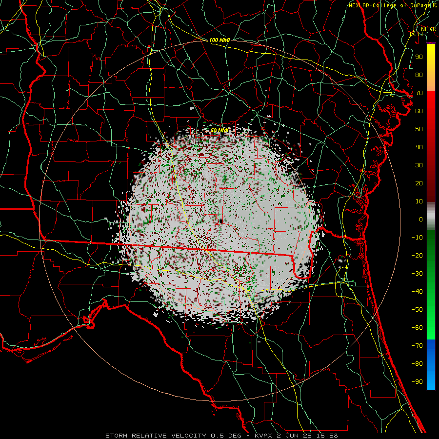Click the -40 value on velocity scale
This screenshot has width=439, height=439.
point(417,292)
